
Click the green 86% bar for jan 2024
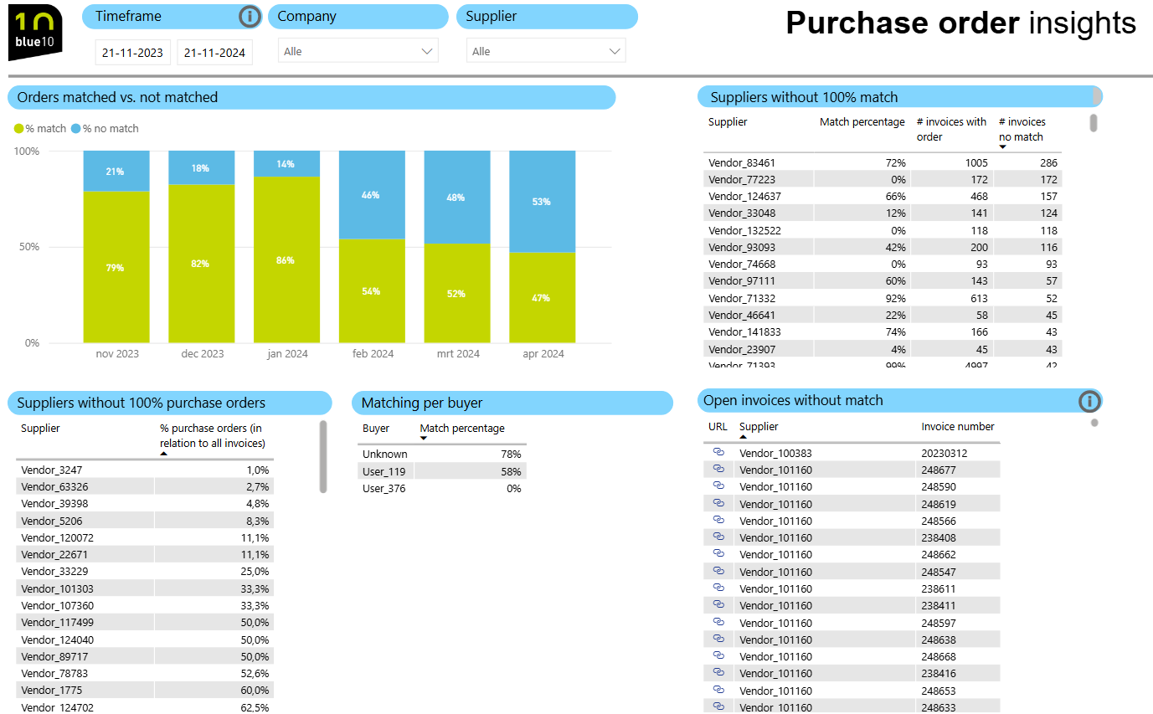tap(286, 259)
